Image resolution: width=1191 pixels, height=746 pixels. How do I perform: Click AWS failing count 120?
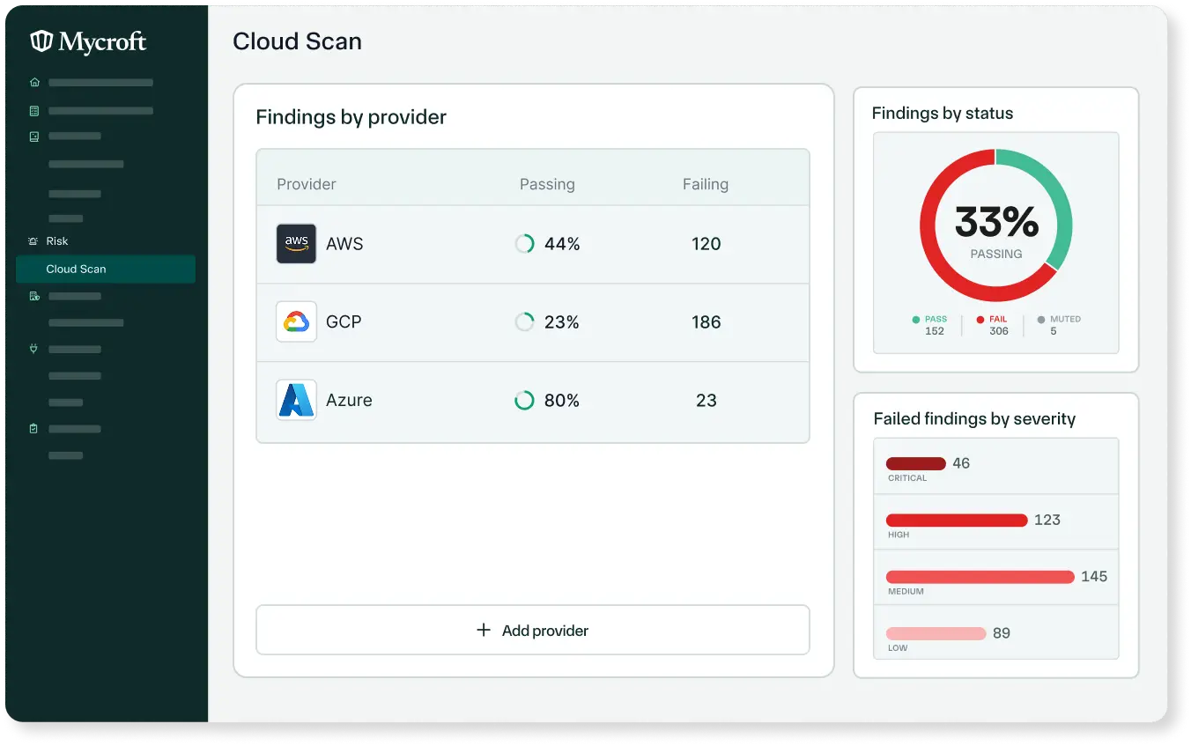(706, 244)
